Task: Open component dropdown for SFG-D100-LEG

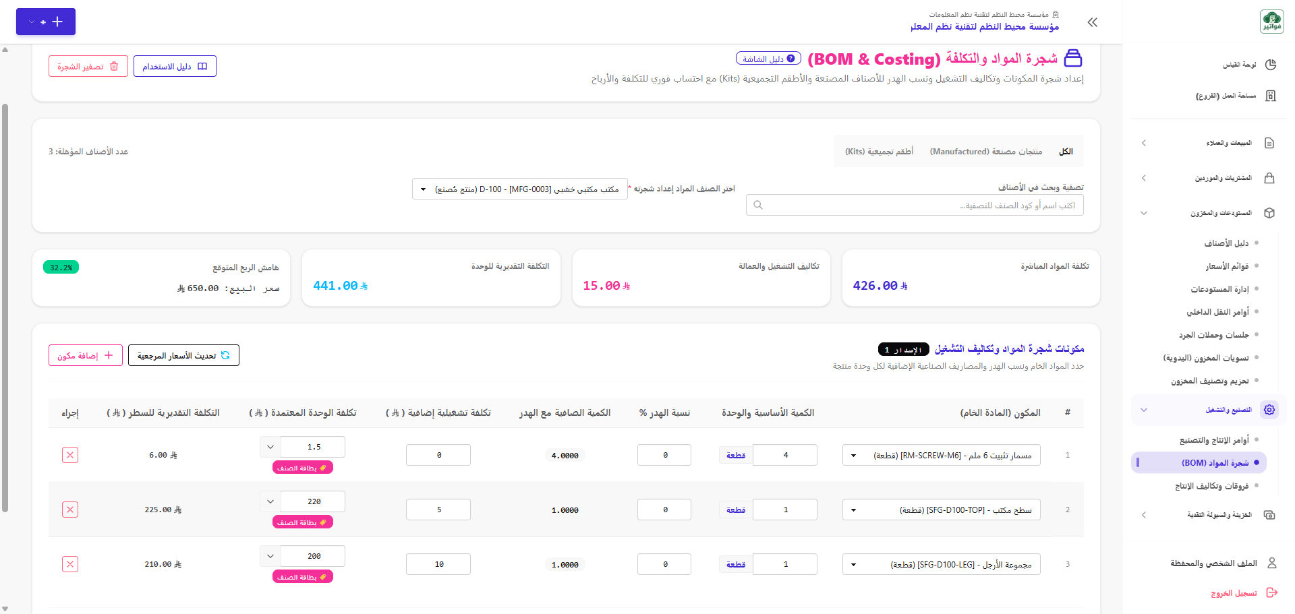Action: point(942,564)
